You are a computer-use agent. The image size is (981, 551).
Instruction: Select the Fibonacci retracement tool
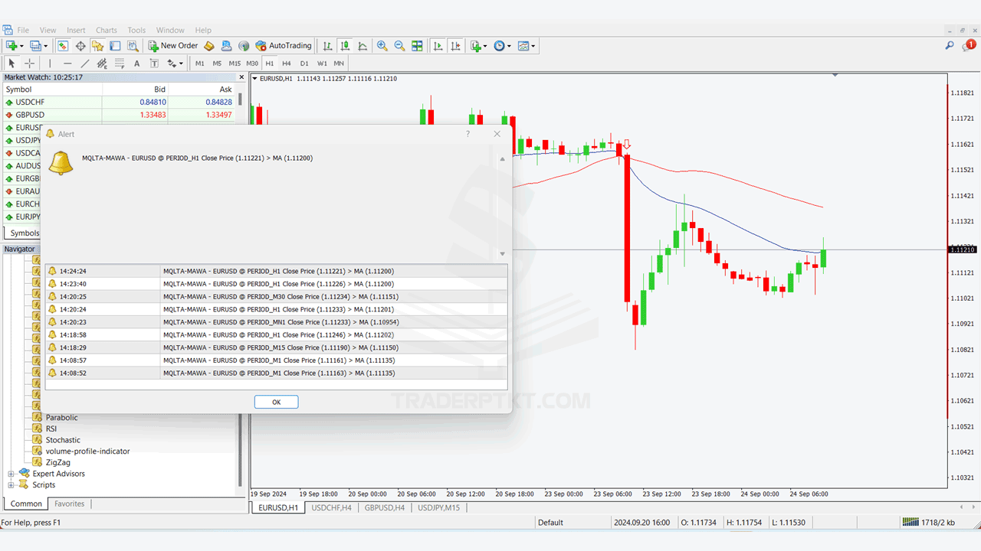(120, 64)
